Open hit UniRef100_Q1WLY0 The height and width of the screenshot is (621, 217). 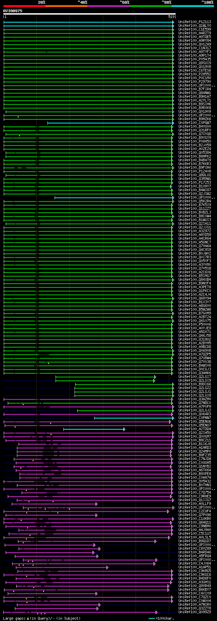click(195, 26)
